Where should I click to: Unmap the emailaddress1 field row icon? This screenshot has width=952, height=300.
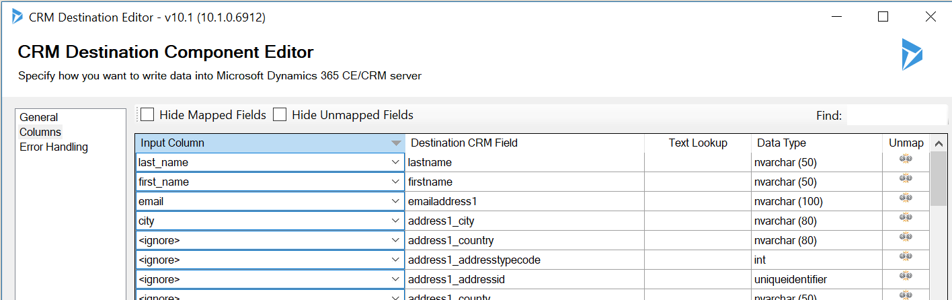tap(905, 198)
